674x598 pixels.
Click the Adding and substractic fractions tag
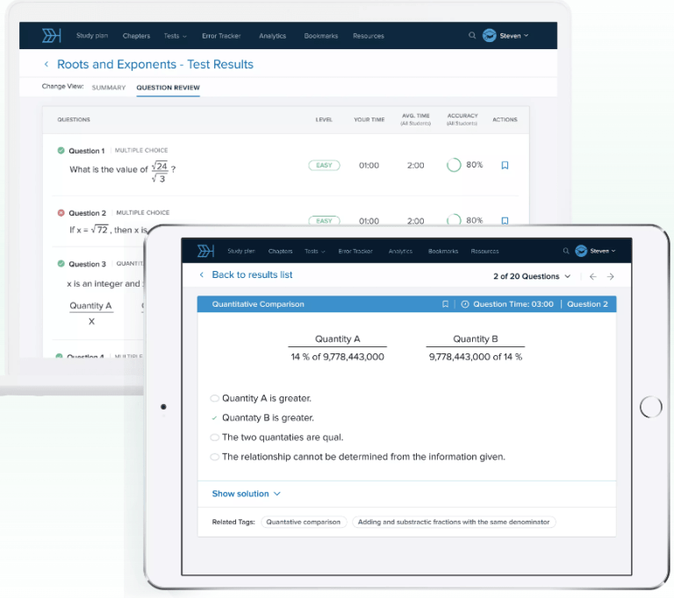pyautogui.click(x=454, y=522)
